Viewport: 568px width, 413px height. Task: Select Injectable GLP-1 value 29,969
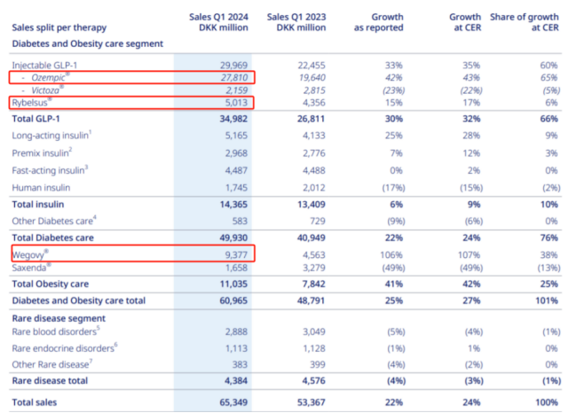[233, 66]
